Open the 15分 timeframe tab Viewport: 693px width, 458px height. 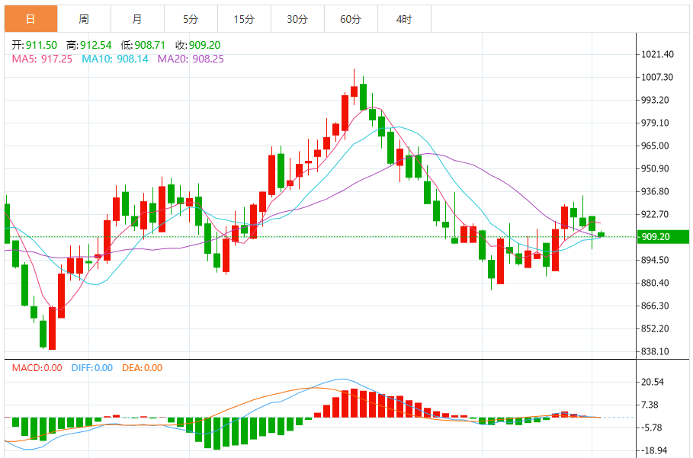click(245, 19)
